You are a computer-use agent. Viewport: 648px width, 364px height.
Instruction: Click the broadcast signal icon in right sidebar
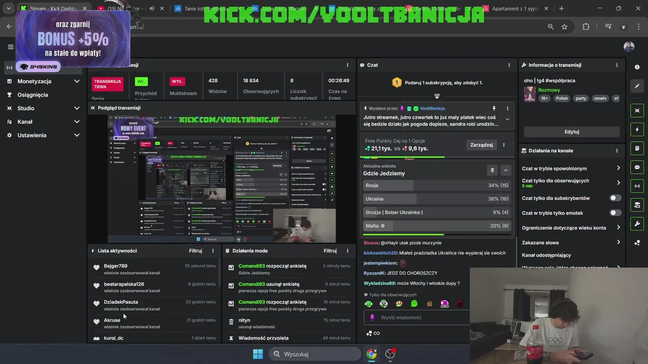coord(637,186)
